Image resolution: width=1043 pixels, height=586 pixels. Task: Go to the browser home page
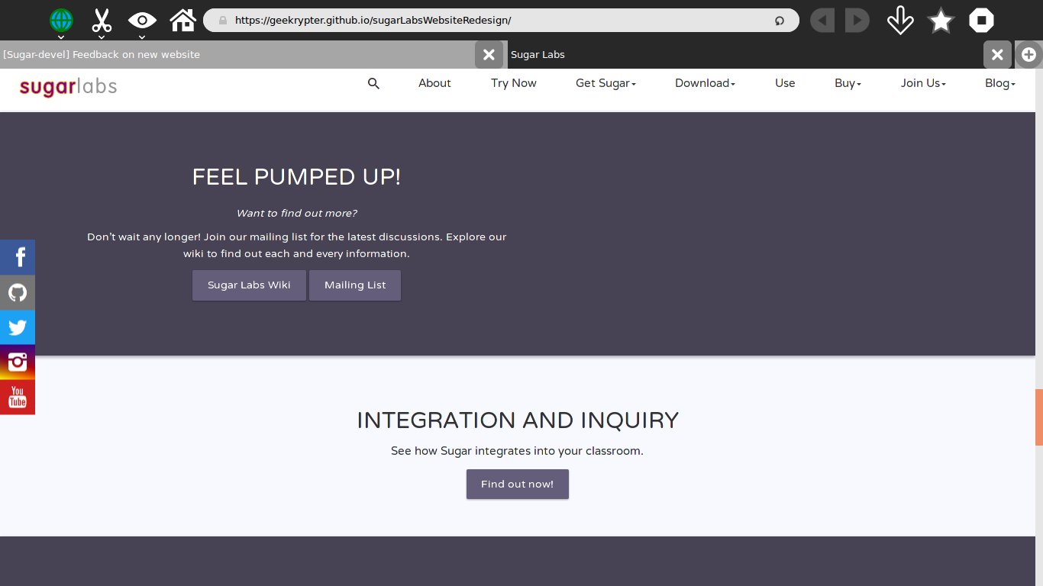(183, 21)
